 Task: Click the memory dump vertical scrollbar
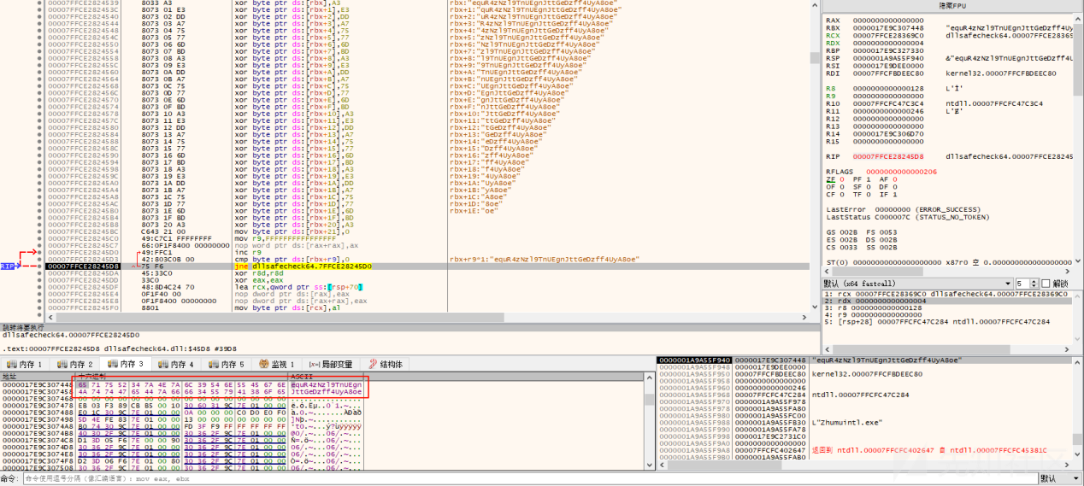pos(651,421)
